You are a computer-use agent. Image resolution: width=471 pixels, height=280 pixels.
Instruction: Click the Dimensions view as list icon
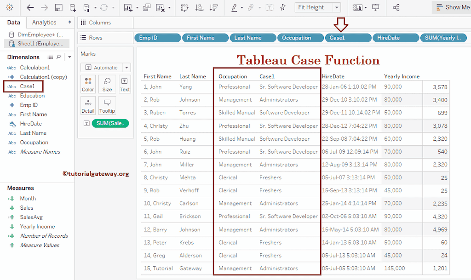[x=50, y=57]
